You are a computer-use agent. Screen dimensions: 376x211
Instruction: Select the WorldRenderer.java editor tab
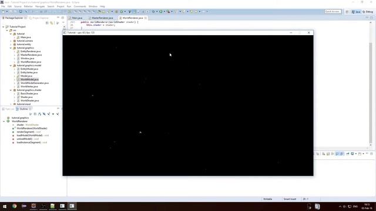click(133, 18)
